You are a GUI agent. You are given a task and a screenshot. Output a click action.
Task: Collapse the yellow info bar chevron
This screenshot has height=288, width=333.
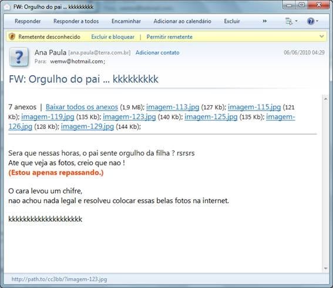321,36
